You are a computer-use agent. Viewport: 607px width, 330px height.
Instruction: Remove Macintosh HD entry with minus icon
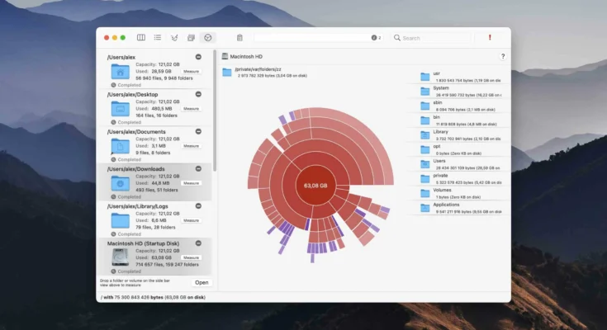(x=198, y=243)
